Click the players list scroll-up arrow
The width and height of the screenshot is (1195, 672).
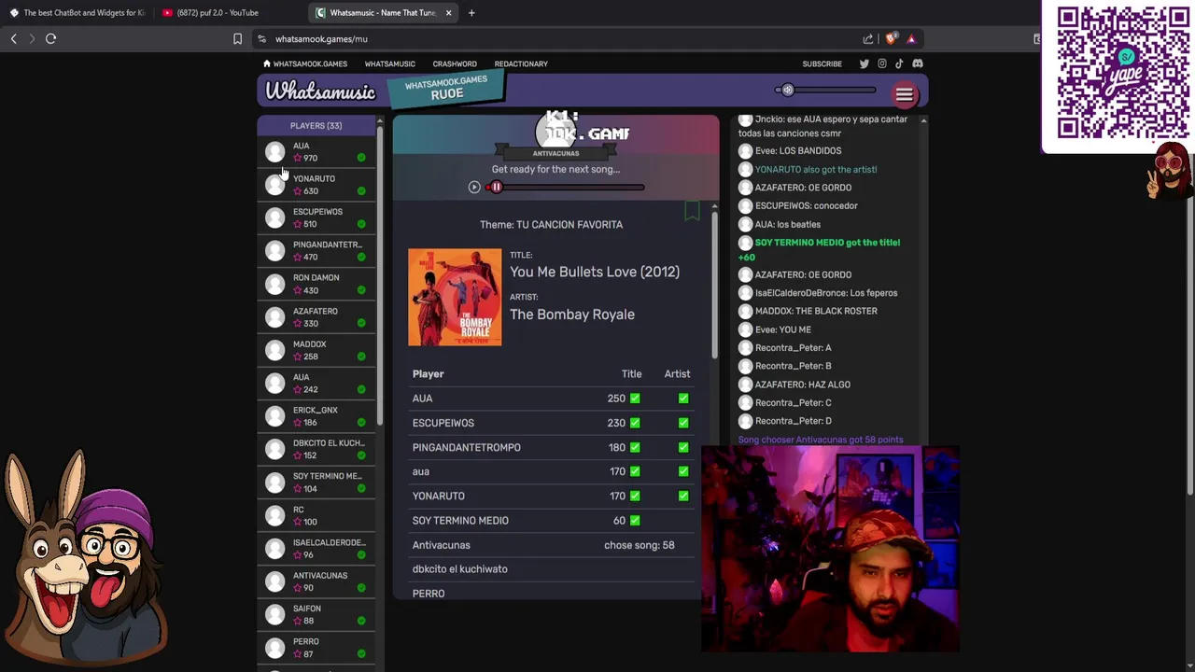coord(379,121)
